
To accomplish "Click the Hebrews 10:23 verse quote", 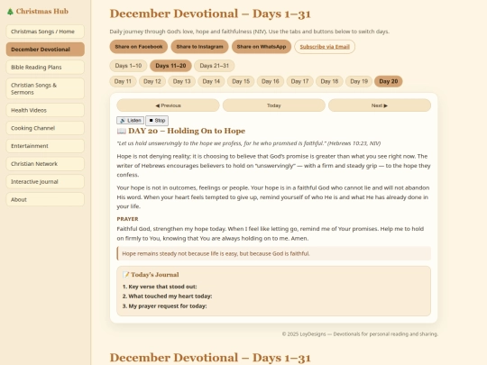I will click(x=249, y=143).
